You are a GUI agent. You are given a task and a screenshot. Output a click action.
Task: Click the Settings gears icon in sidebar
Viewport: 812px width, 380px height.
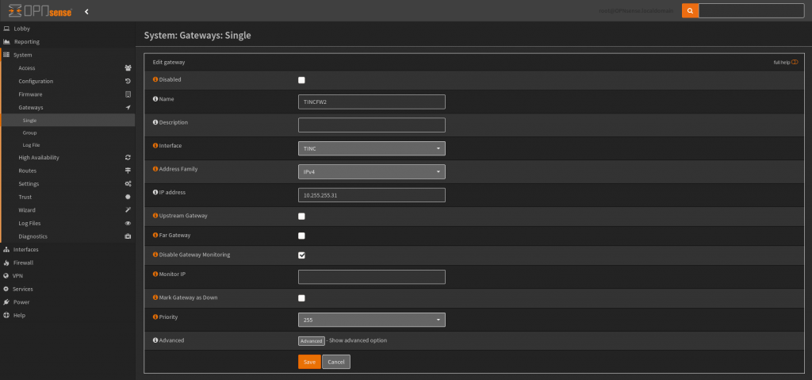tap(128, 184)
